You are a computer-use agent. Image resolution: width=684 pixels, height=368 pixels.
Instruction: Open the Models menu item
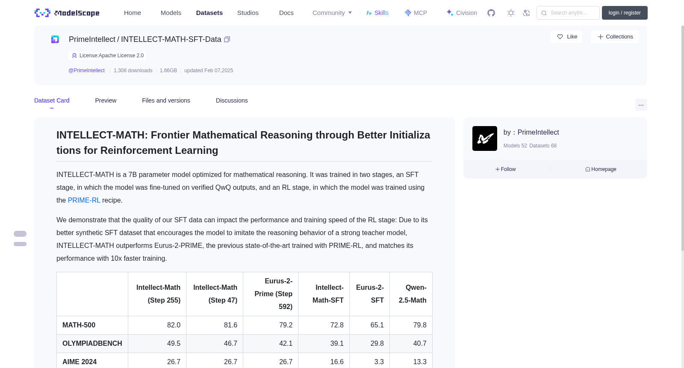pyautogui.click(x=171, y=13)
